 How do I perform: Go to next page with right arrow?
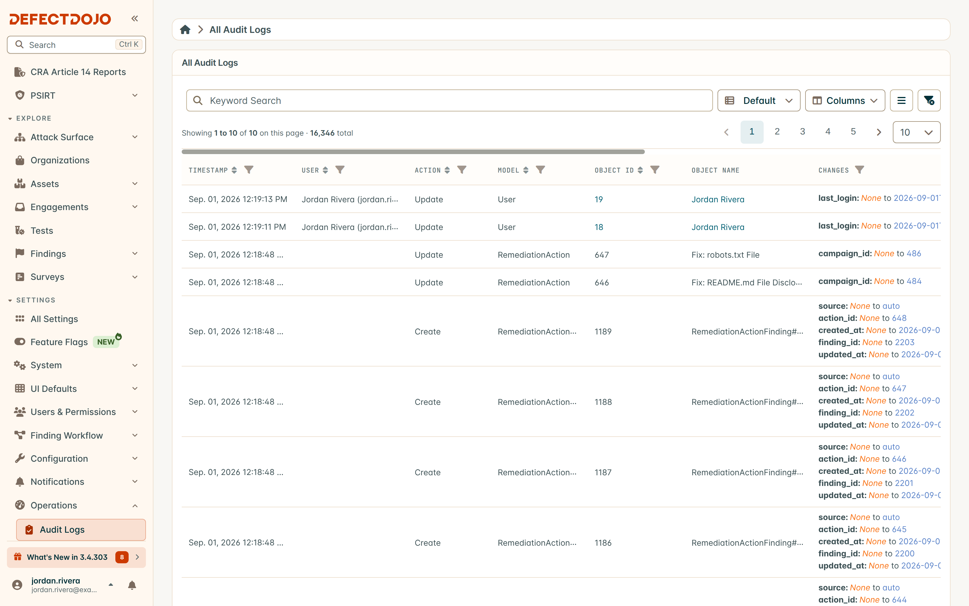878,132
